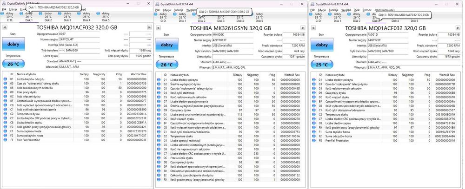465x189 pixels.
Task: Click Wartość Raw column header in middle window
Action: pos(290,75)
